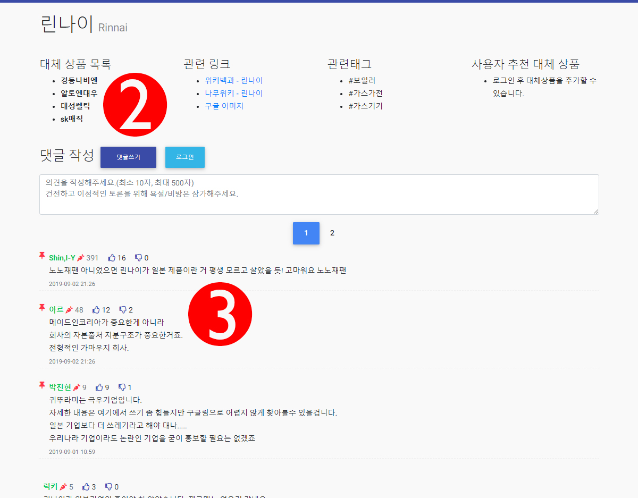Downvote the comment by 아르
Screen dimensions: 638x498
(x=123, y=310)
